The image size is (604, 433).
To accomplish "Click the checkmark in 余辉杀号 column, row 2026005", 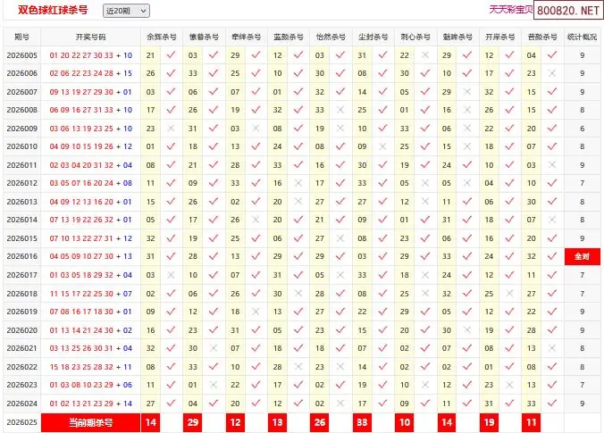I will (171, 55).
